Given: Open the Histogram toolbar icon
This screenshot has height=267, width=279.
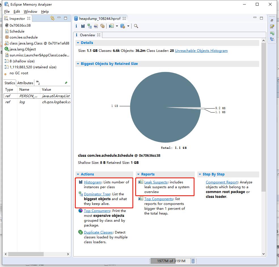Looking at the screenshot, I should 83,26.
